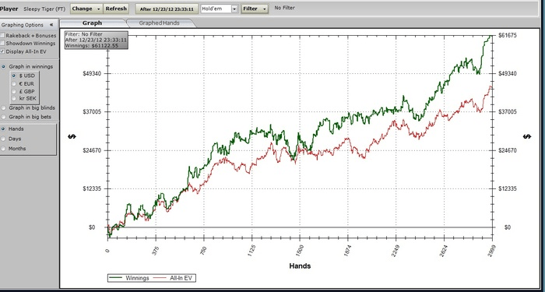Select Graph in winnings radio

(x=3, y=66)
